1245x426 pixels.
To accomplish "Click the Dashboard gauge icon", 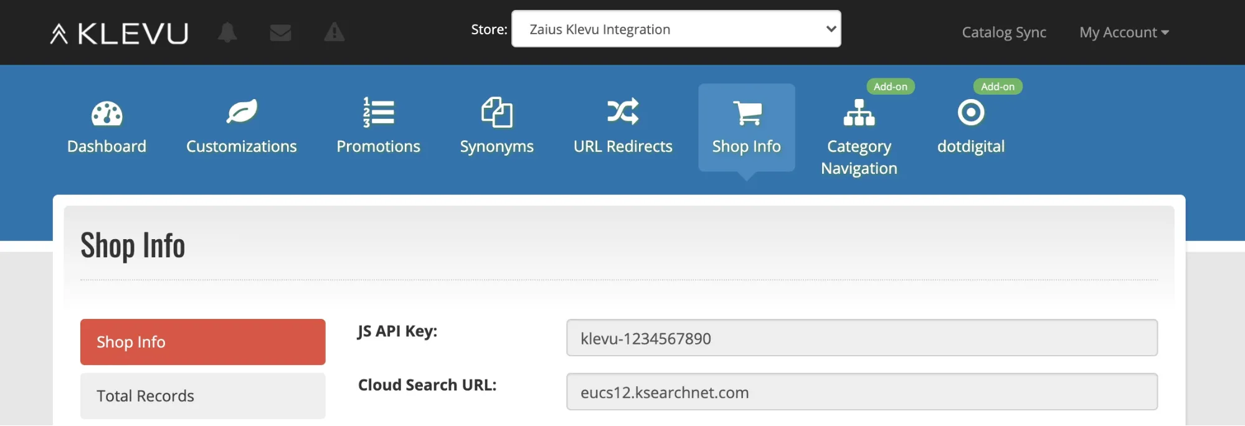I will point(107,113).
